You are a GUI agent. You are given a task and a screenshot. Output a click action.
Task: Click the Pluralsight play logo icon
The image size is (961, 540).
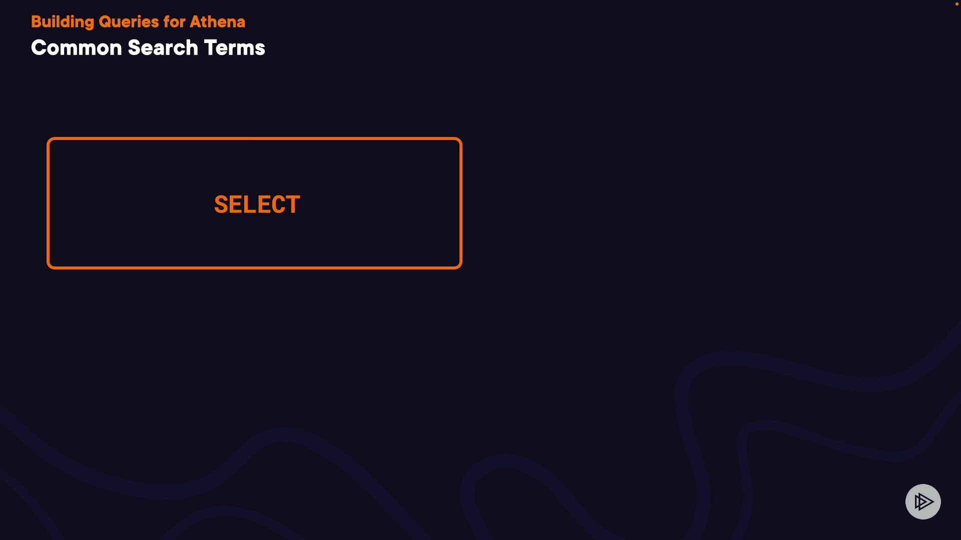(923, 501)
